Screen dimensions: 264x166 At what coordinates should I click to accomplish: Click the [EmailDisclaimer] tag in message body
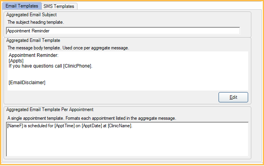tap(27, 83)
